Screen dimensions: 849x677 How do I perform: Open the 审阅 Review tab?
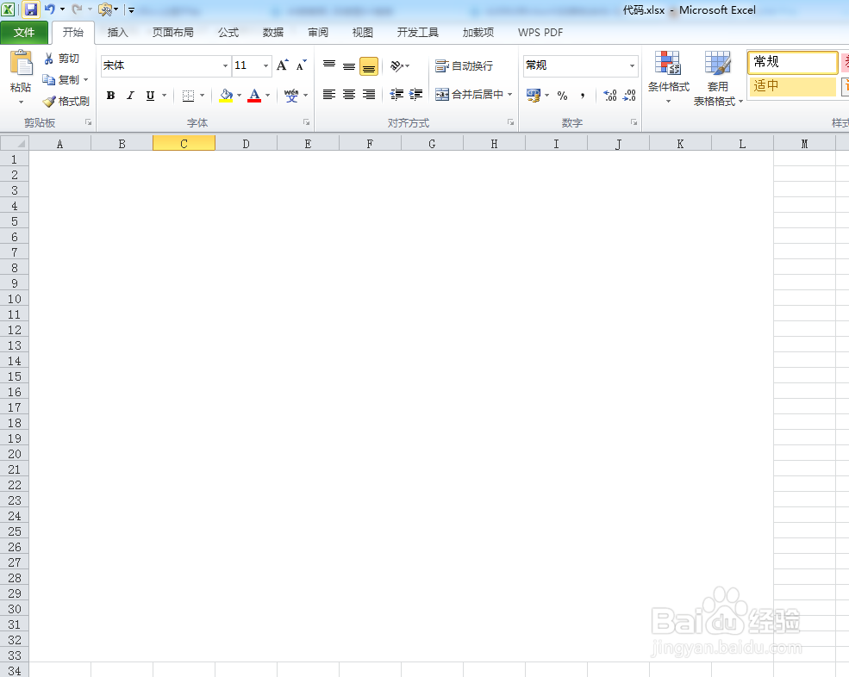click(x=318, y=33)
